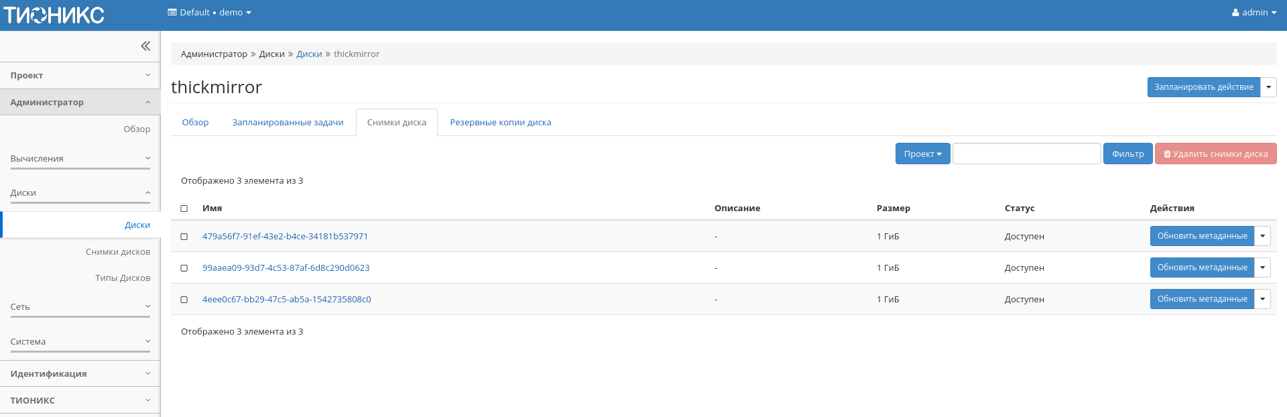
Task: Open snapshot link 99aaea09-93d7-4c53-87af-6d8c290d0623
Action: (x=286, y=268)
